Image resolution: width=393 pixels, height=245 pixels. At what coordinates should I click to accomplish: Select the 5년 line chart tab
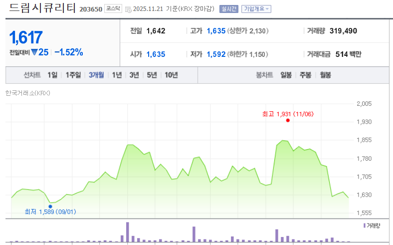tap(152, 75)
